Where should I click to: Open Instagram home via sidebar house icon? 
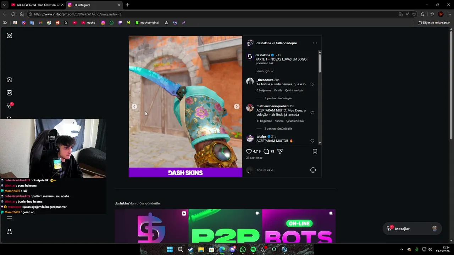[10, 80]
